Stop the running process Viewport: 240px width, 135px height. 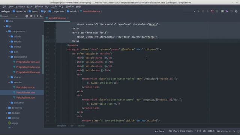217,11
